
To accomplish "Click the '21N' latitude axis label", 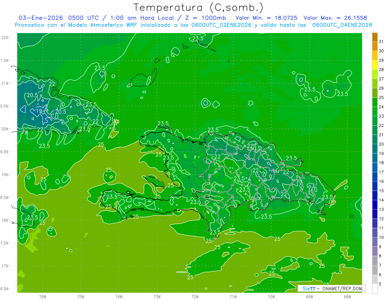I will (5, 83).
